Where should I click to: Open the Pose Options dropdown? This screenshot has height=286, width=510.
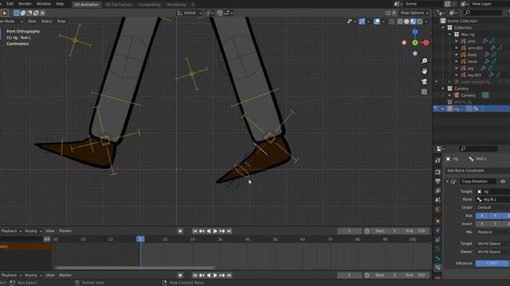[x=414, y=13]
